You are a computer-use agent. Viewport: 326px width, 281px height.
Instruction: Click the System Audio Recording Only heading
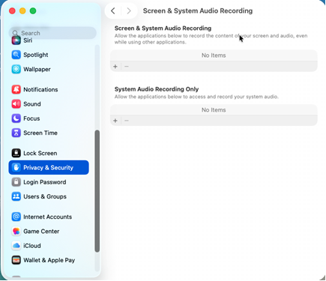[157, 89]
